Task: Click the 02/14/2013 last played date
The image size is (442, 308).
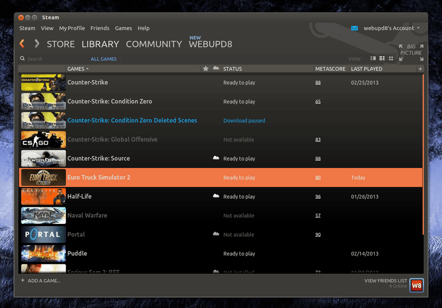Action: pyautogui.click(x=365, y=254)
